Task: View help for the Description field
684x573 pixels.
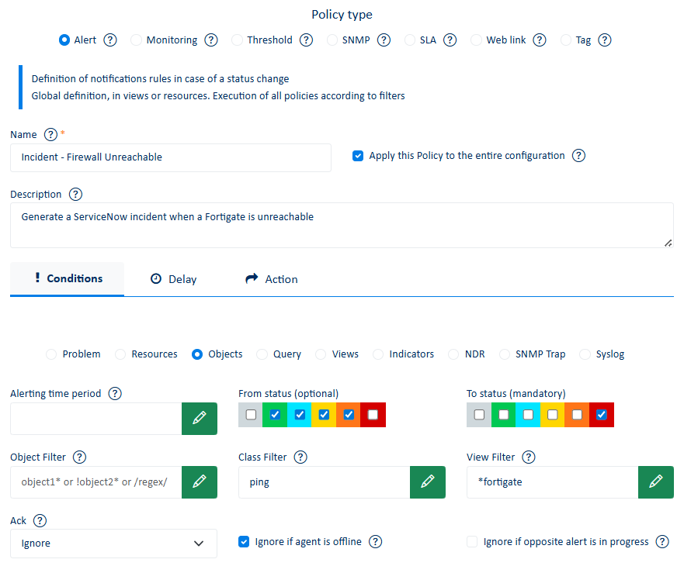Action: pos(75,194)
